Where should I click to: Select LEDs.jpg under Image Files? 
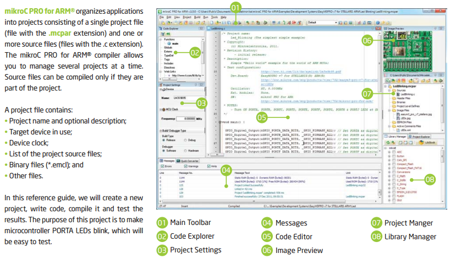coord(403,118)
